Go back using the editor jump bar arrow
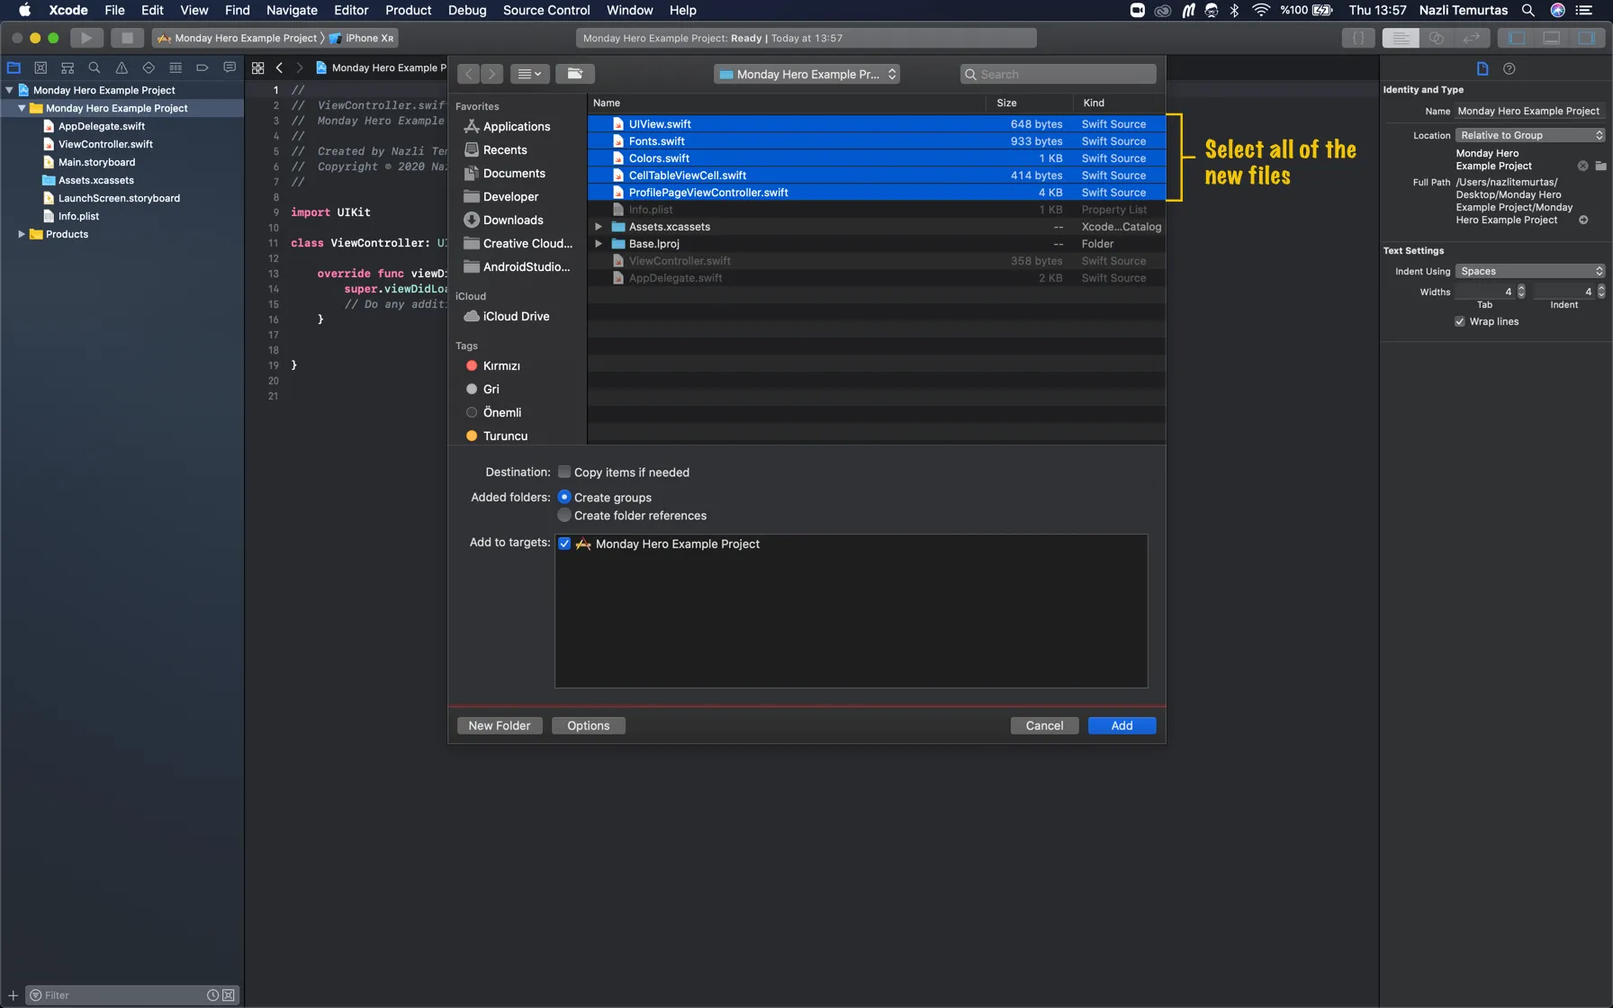This screenshot has width=1613, height=1008. click(x=279, y=67)
